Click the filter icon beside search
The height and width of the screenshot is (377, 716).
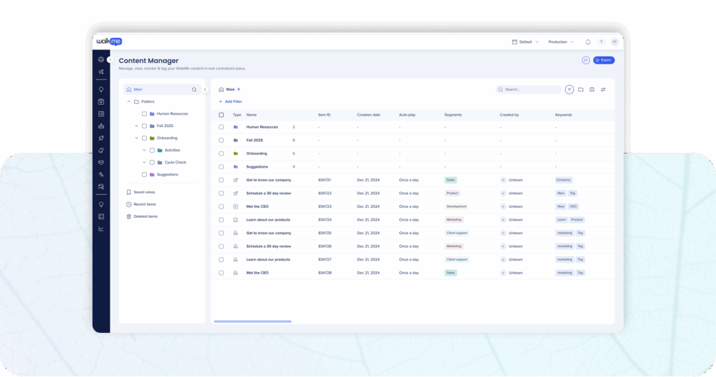(570, 89)
